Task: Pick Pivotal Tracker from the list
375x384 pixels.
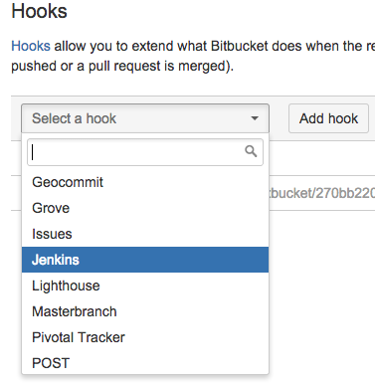Action: point(145,337)
